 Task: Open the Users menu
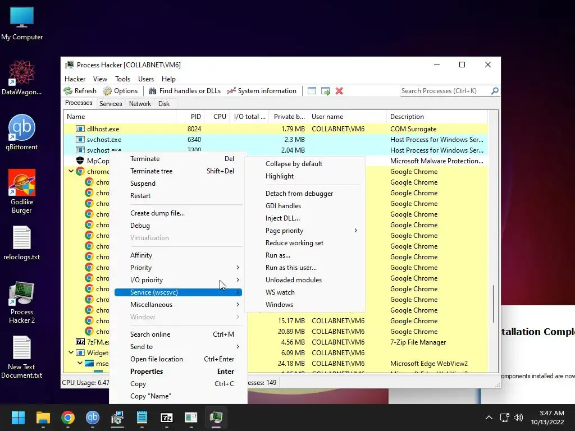pyautogui.click(x=146, y=79)
